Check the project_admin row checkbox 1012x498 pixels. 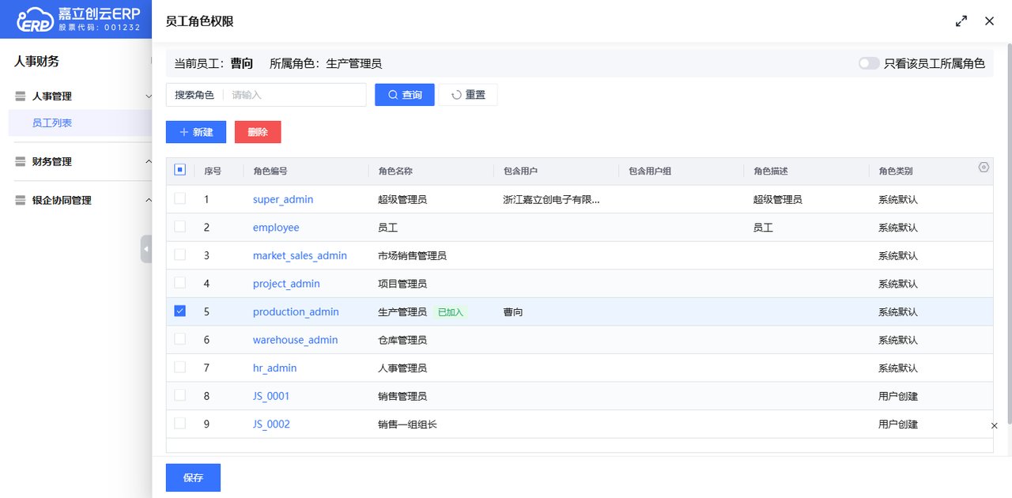click(x=179, y=282)
